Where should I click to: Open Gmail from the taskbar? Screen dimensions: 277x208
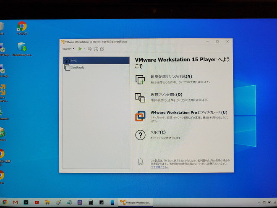tap(16, 202)
